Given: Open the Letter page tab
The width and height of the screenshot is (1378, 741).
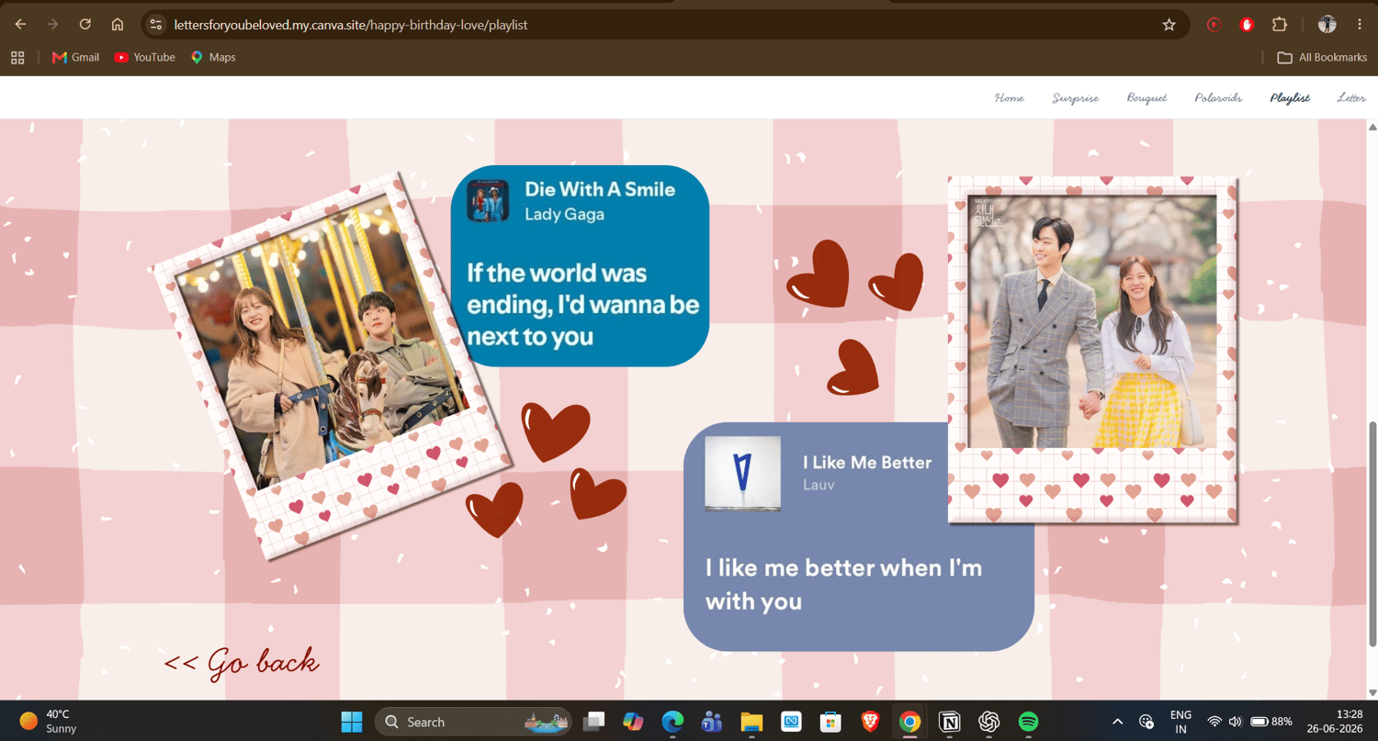Looking at the screenshot, I should click(1350, 98).
